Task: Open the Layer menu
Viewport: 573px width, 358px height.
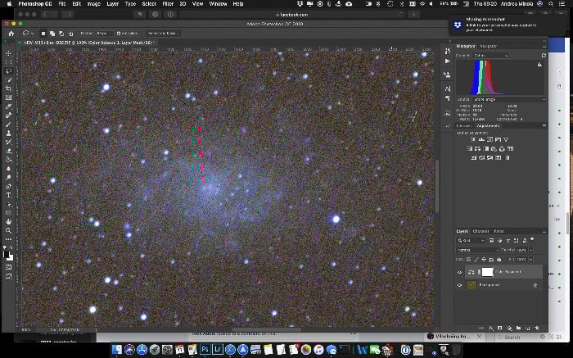Action: (113, 3)
